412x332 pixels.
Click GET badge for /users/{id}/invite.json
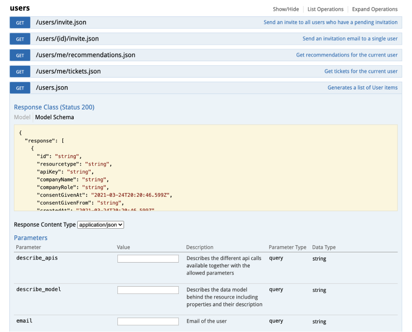coord(20,39)
